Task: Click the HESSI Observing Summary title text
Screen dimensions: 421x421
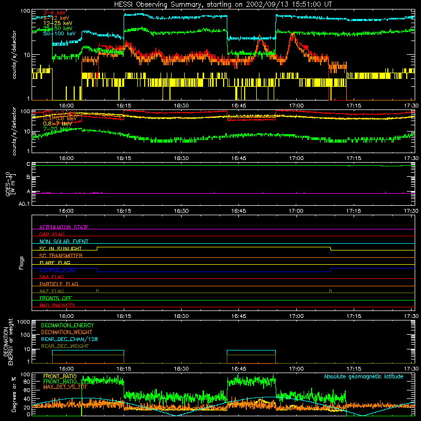Action: click(x=223, y=5)
